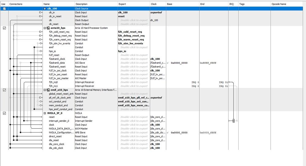Viewport: 306px width, 166px height.
Task: Collapse the NVDLA_IP_0 component
Action: click(x=45, y=113)
